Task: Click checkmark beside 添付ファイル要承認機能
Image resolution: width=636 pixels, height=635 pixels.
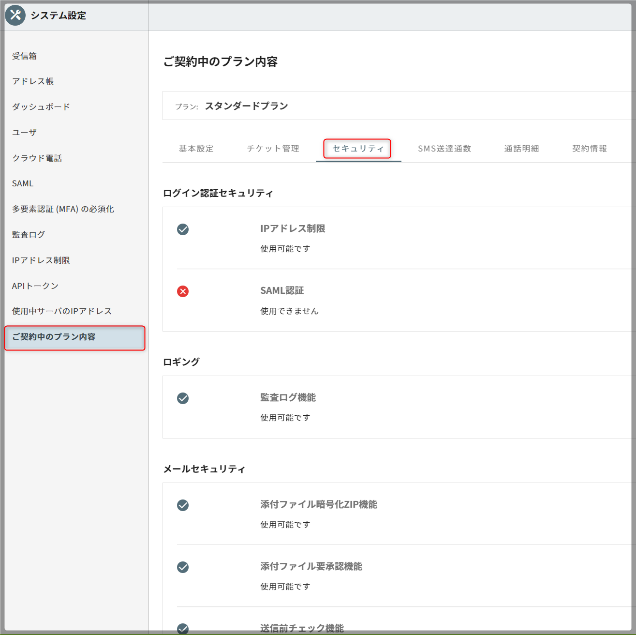Action: click(183, 567)
